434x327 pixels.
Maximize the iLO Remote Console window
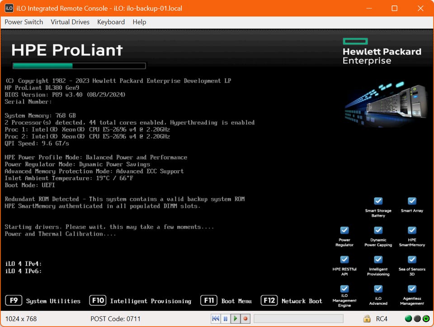pos(394,8)
